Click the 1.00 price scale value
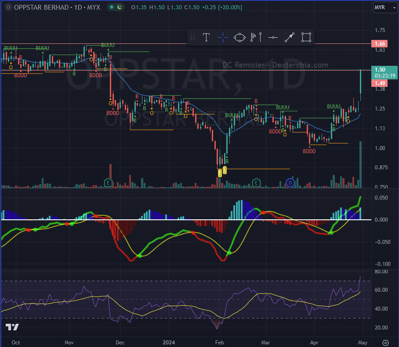This screenshot has width=399, height=347. point(380,148)
